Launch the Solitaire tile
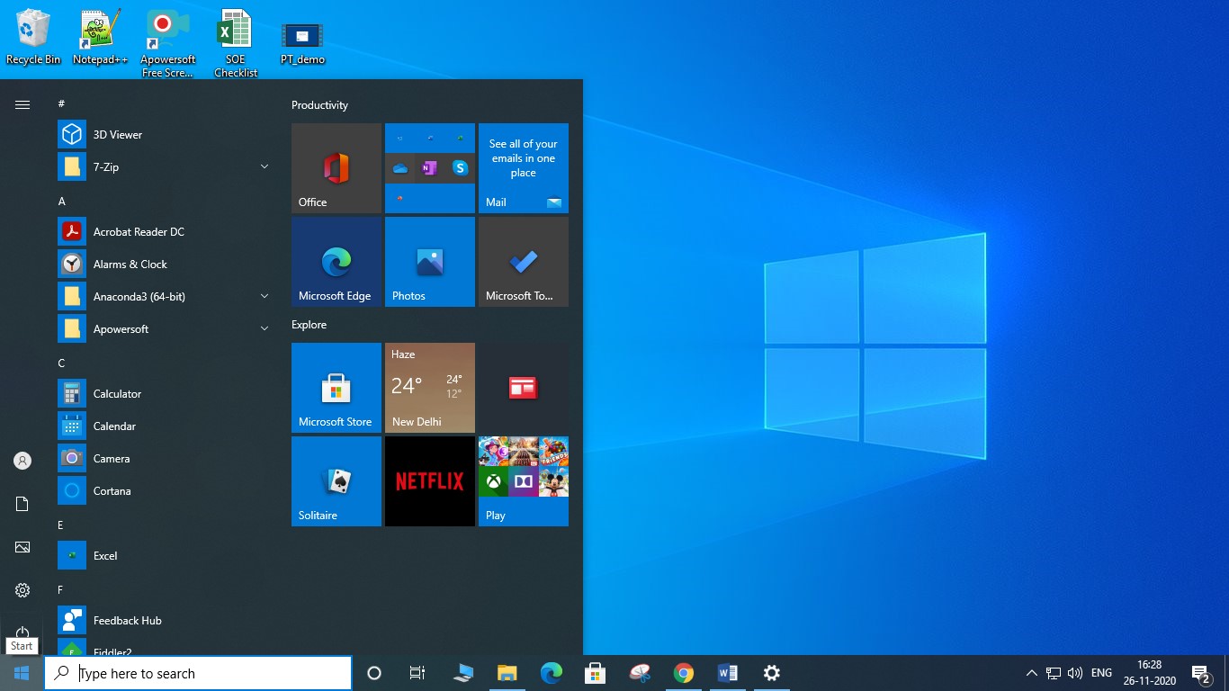The image size is (1229, 691). tap(336, 481)
